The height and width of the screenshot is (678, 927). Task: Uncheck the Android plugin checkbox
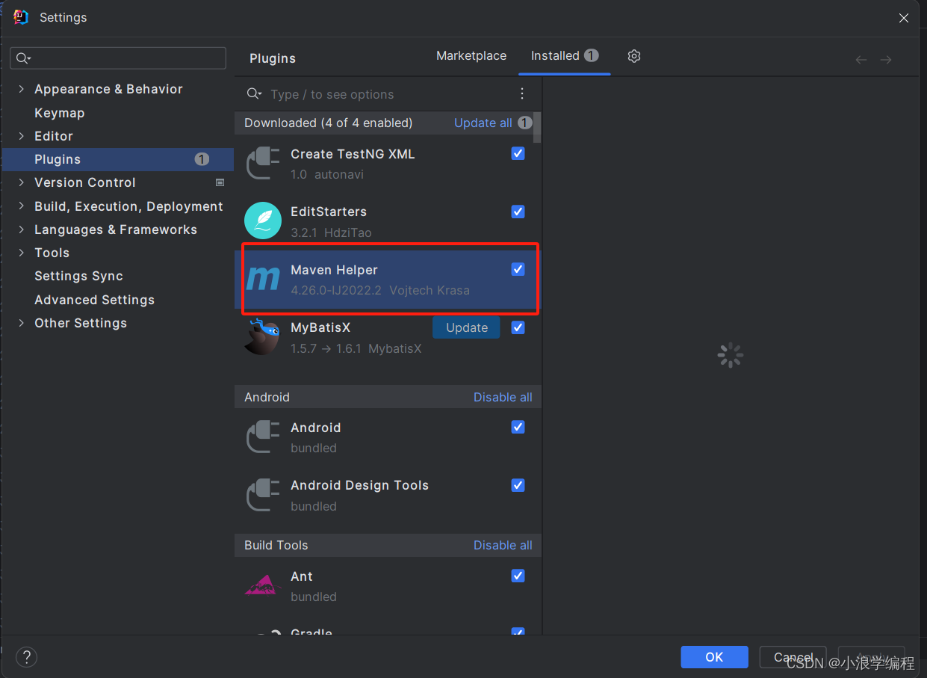coord(518,427)
